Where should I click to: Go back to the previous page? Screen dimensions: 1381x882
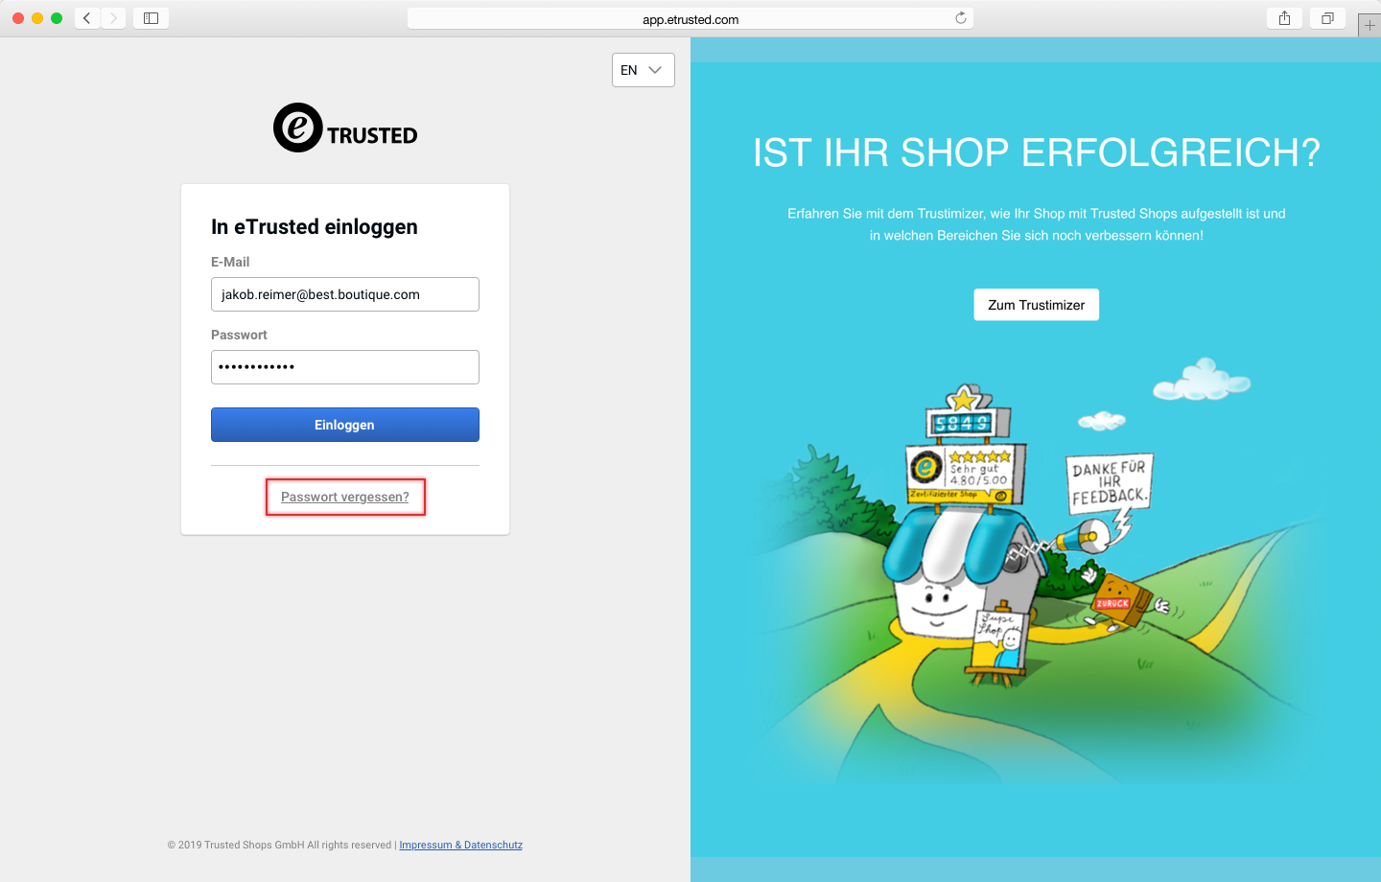[87, 18]
